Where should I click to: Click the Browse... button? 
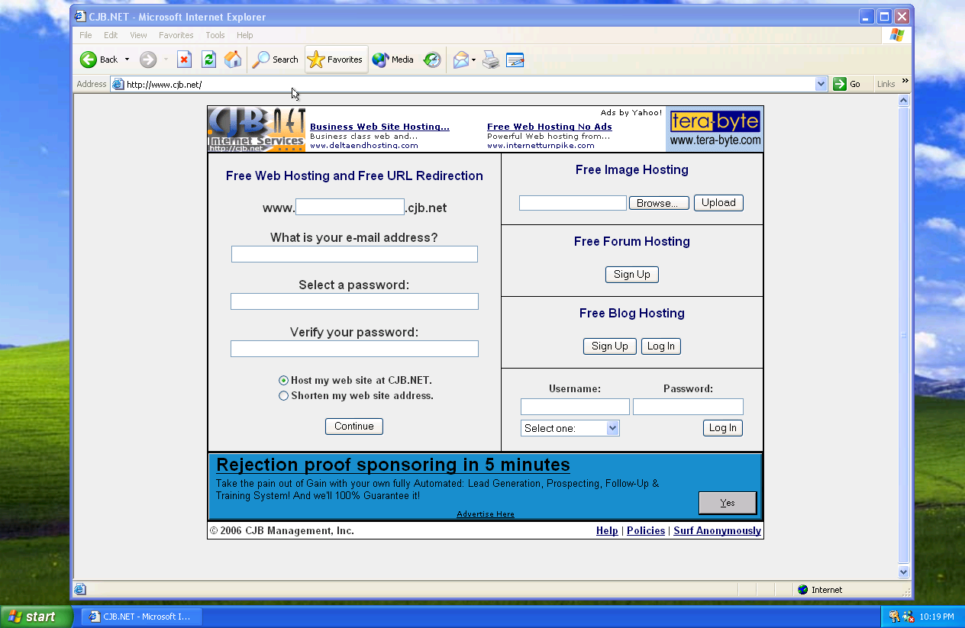[659, 203]
